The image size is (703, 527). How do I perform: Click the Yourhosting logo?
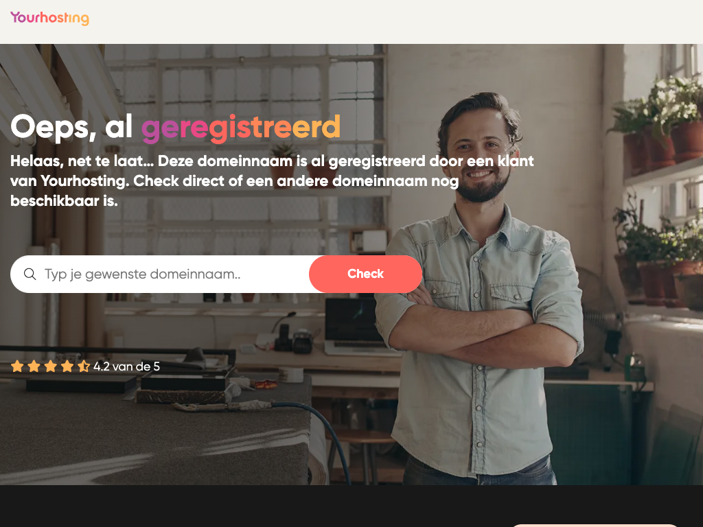click(49, 18)
